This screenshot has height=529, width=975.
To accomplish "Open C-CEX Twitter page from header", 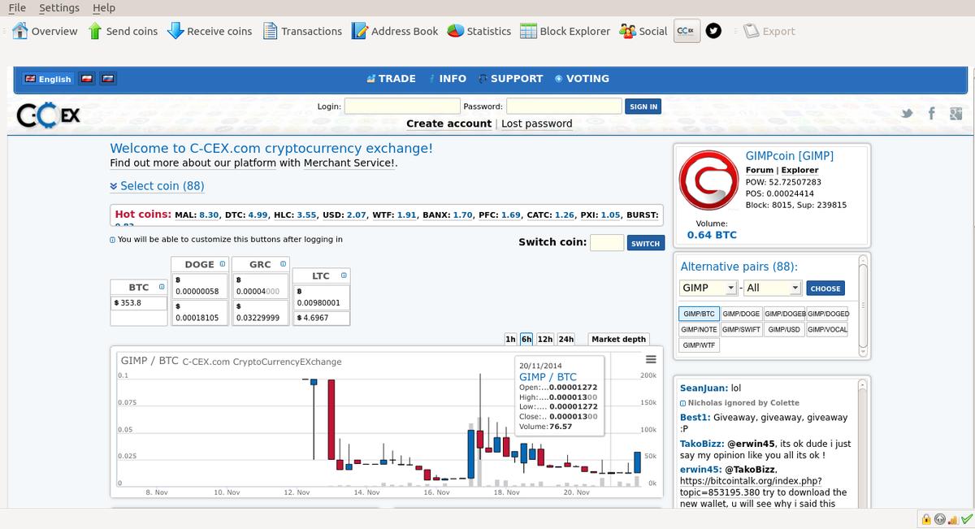I will tap(907, 115).
